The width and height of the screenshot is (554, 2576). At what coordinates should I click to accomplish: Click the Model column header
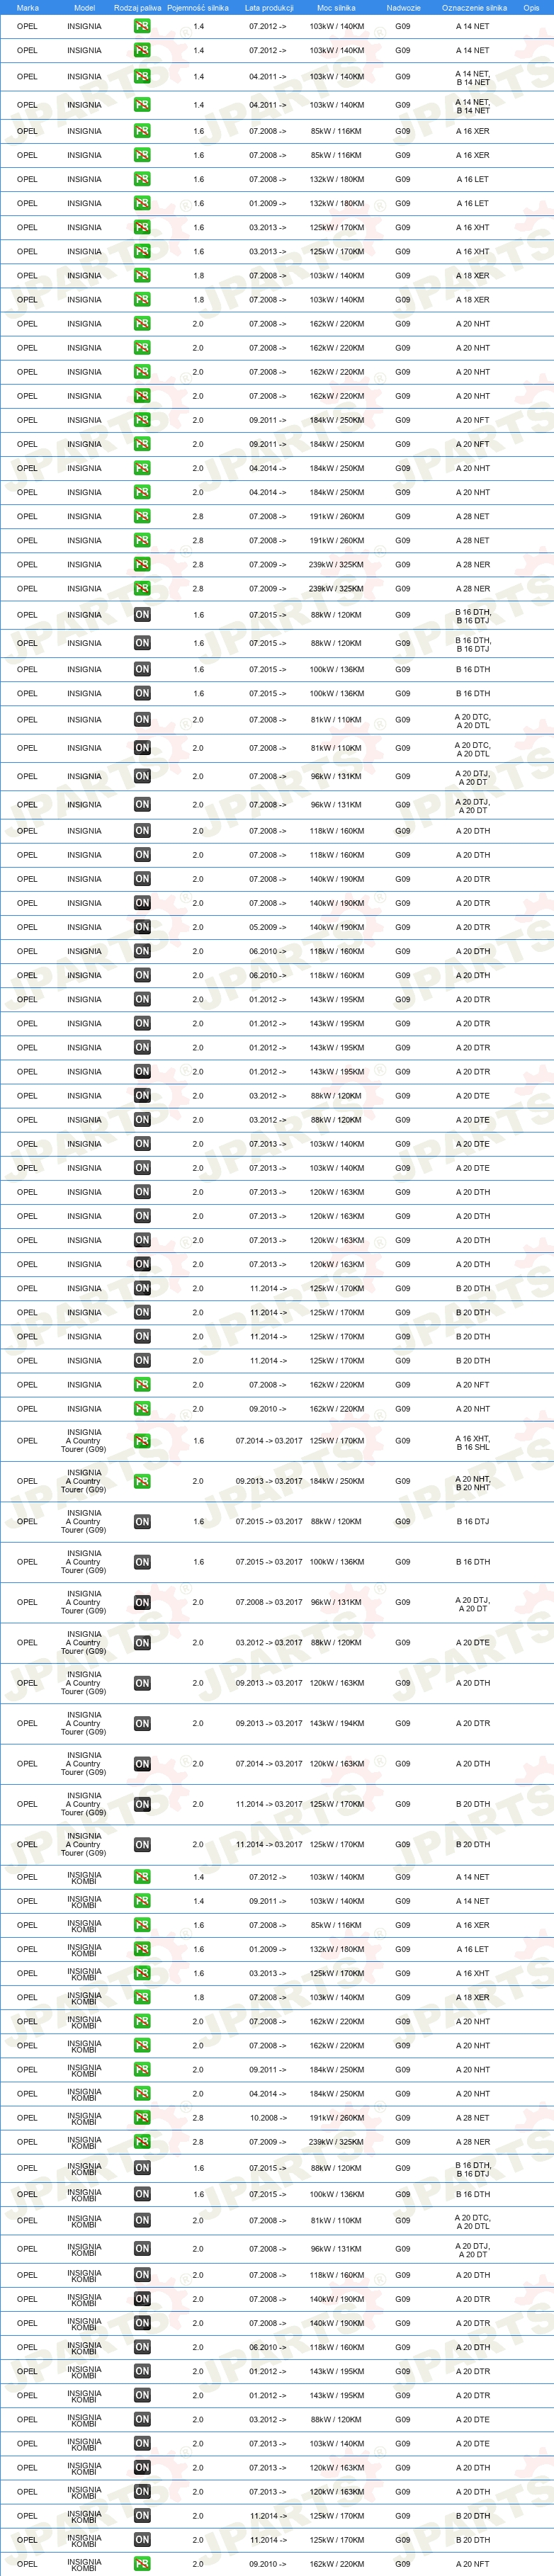[84, 7]
